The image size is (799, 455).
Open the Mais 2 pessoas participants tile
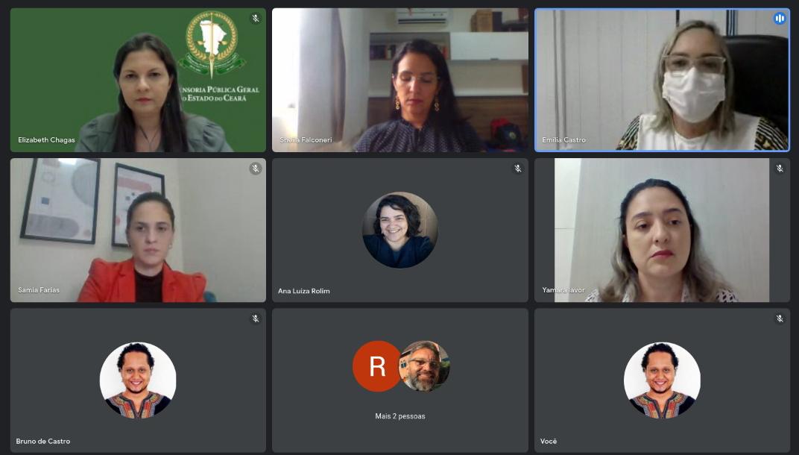(400, 380)
